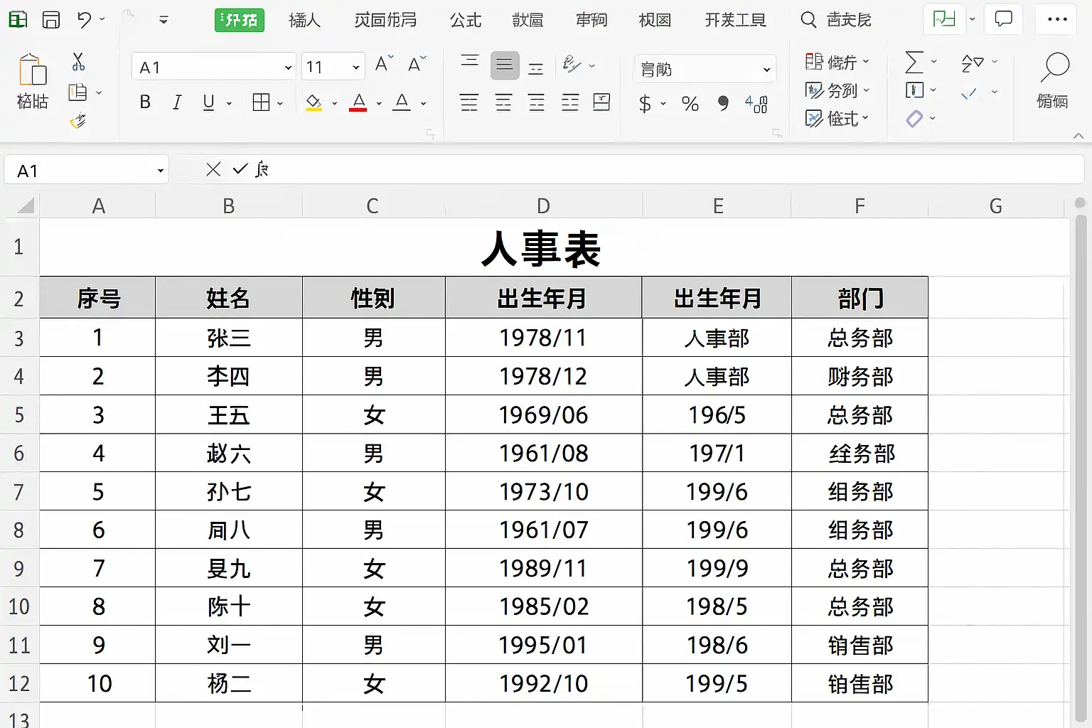This screenshot has height=728, width=1092.
Task: Click the red font color swatch
Action: 358,103
